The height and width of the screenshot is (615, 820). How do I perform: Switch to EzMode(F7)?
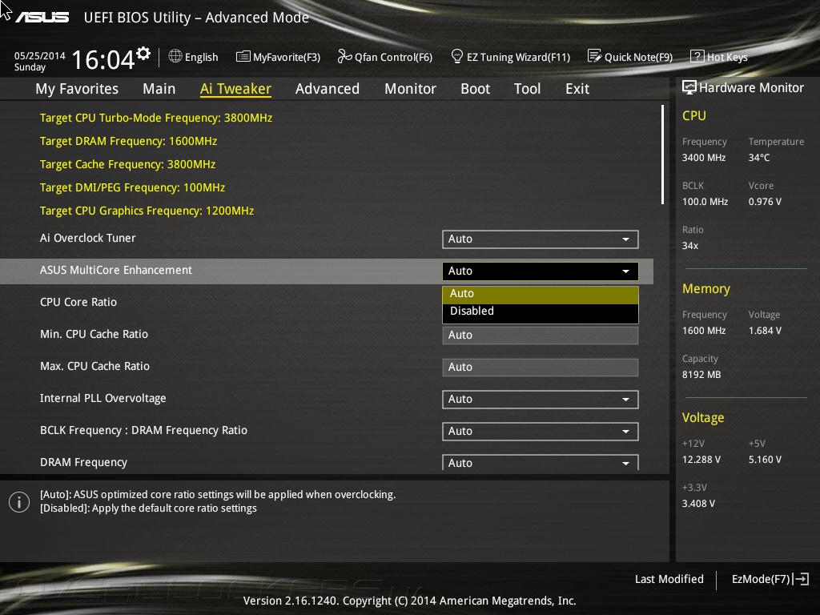click(x=770, y=579)
